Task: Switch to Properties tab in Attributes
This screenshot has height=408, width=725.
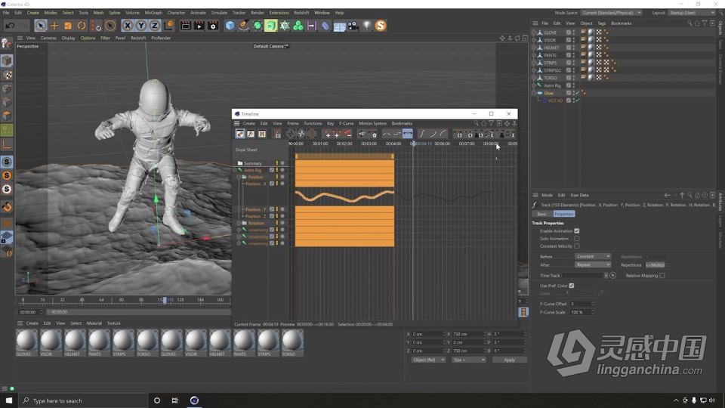Action: click(563, 214)
